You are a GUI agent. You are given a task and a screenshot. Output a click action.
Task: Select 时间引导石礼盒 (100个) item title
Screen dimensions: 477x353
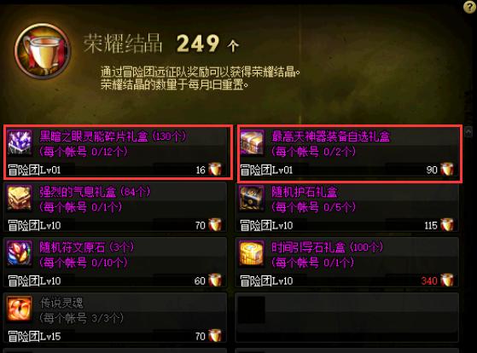coord(327,247)
